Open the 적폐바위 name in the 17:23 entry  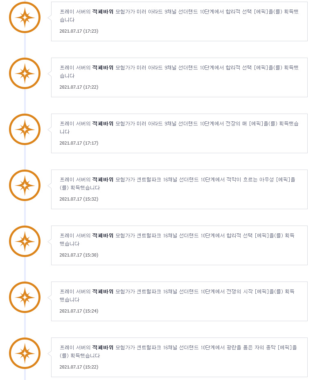click(103, 11)
